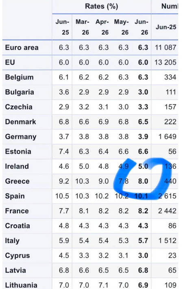Click the Apr-26 column header
This screenshot has width=183, height=289.
[x=102, y=27]
